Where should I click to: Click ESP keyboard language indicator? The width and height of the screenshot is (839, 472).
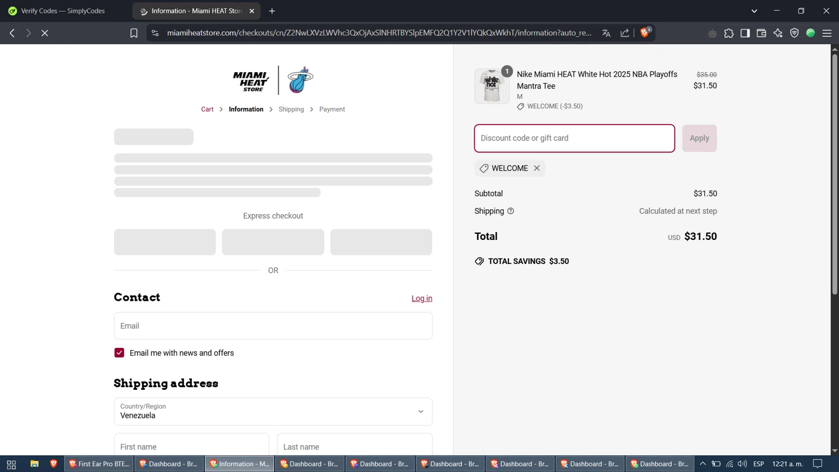coord(758,464)
